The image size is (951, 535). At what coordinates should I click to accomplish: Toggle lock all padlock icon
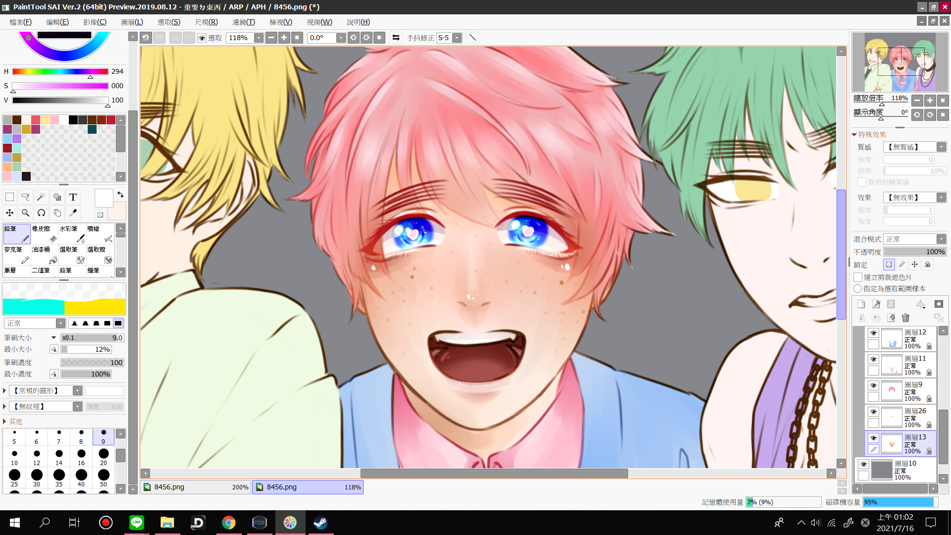tap(928, 265)
